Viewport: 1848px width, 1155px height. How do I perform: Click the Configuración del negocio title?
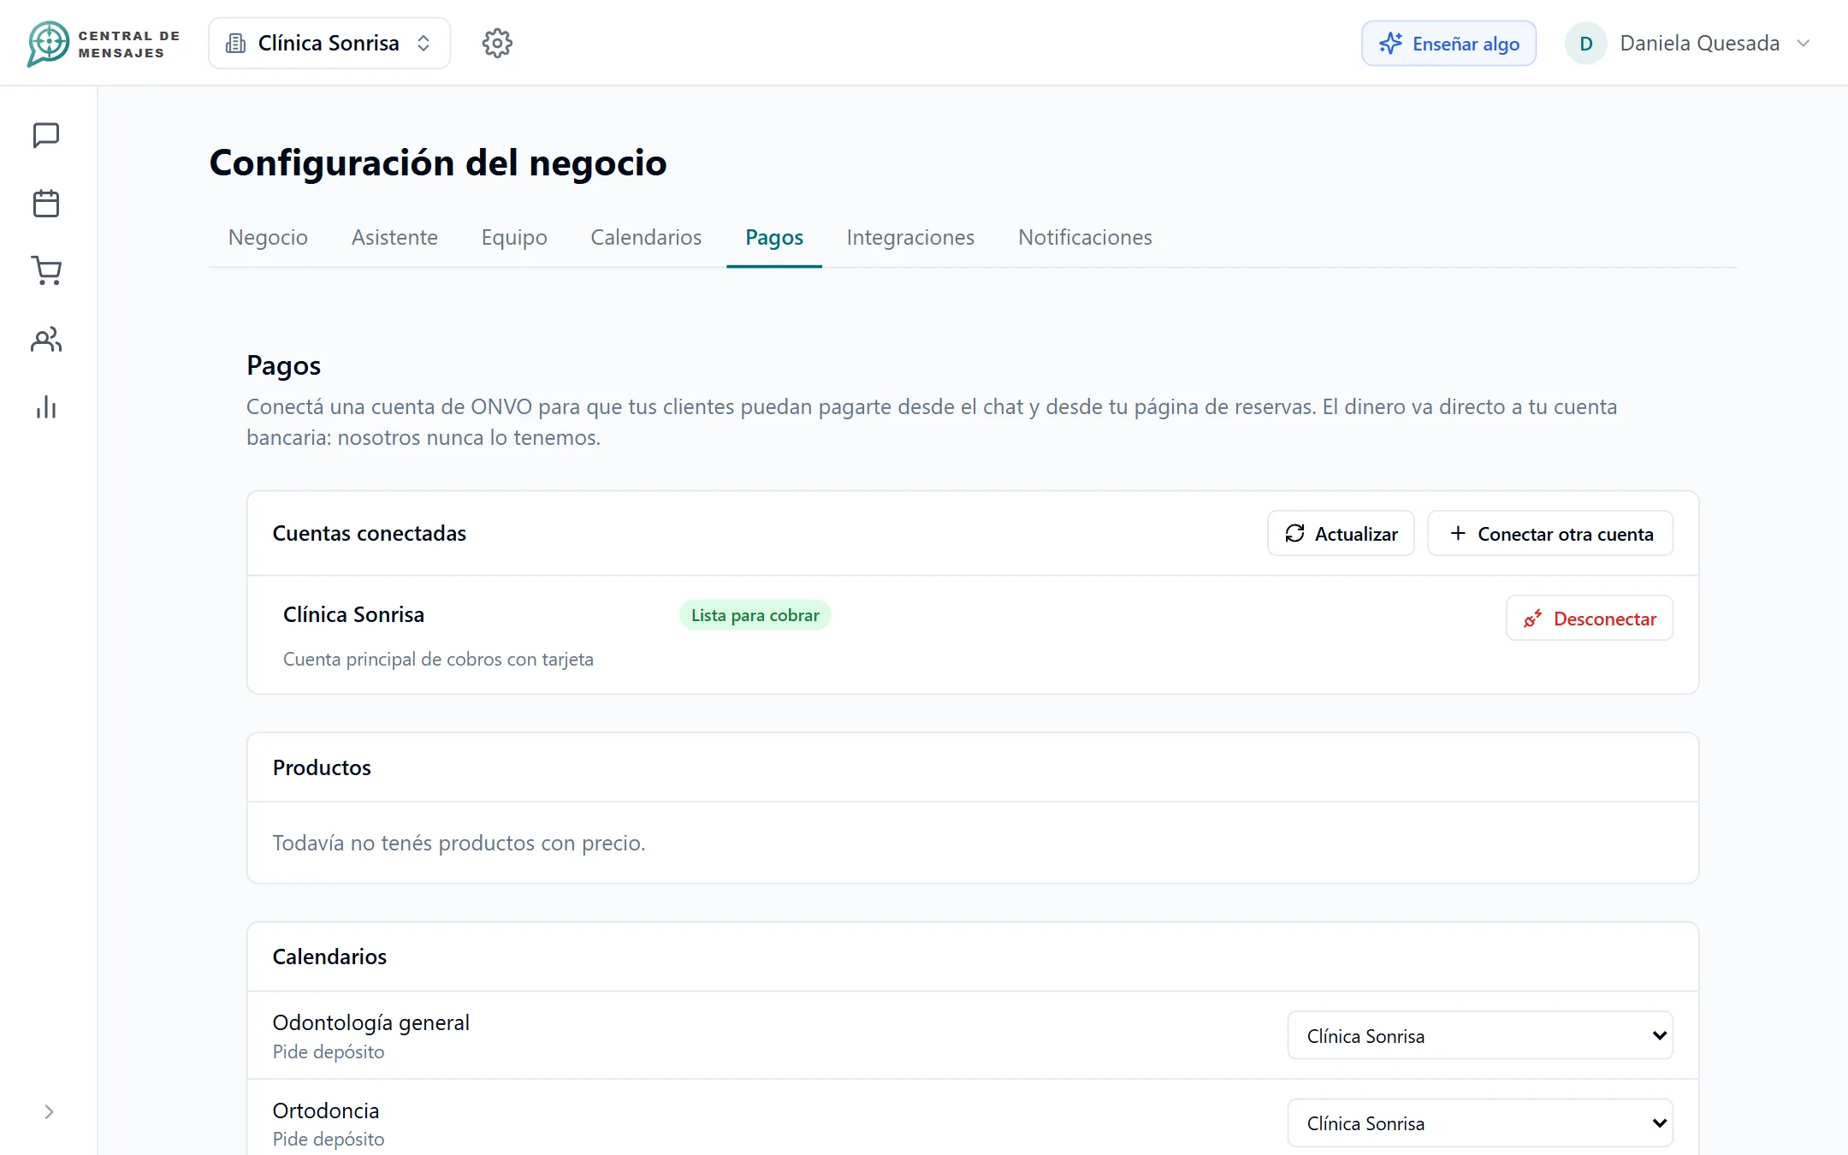pyautogui.click(x=438, y=163)
